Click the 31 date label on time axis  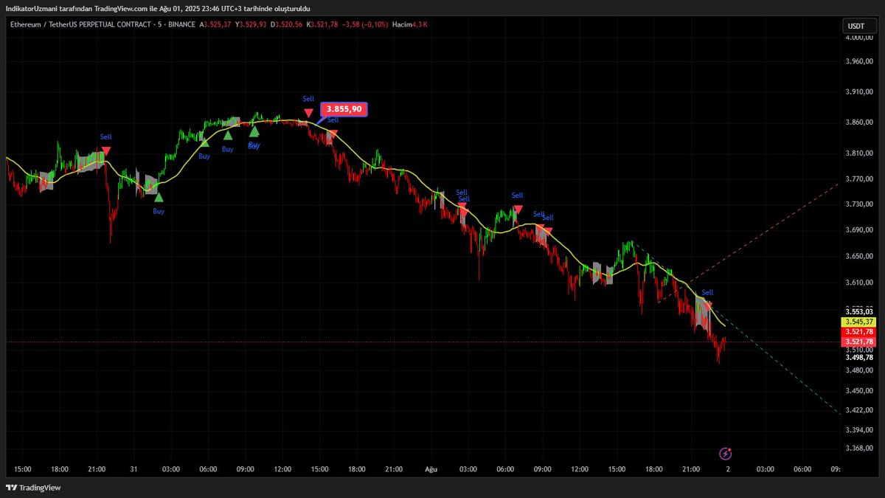pos(134,468)
